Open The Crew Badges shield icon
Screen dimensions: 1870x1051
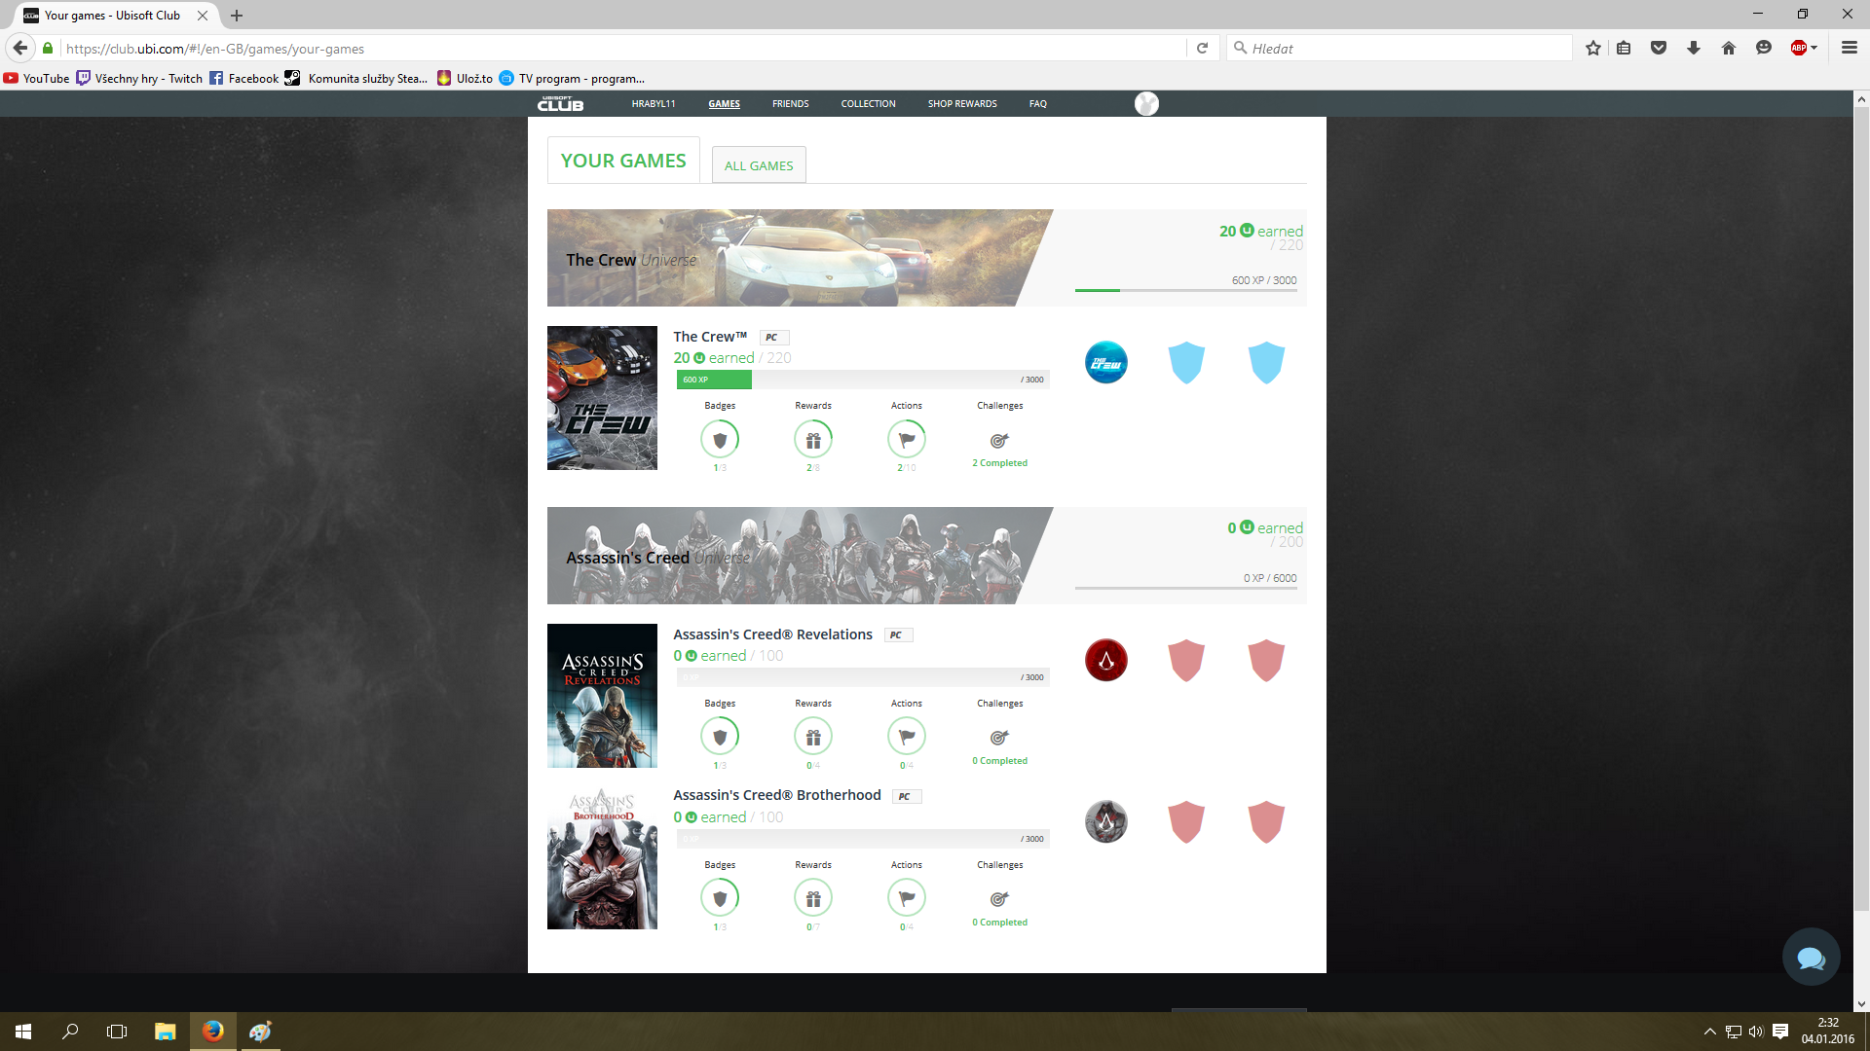point(720,440)
